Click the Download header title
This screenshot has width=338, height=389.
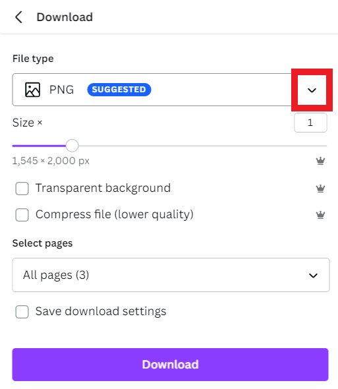pyautogui.click(x=65, y=17)
